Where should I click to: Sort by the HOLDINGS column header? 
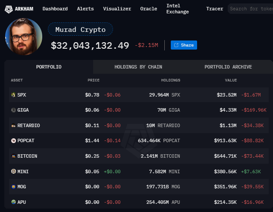171,80
